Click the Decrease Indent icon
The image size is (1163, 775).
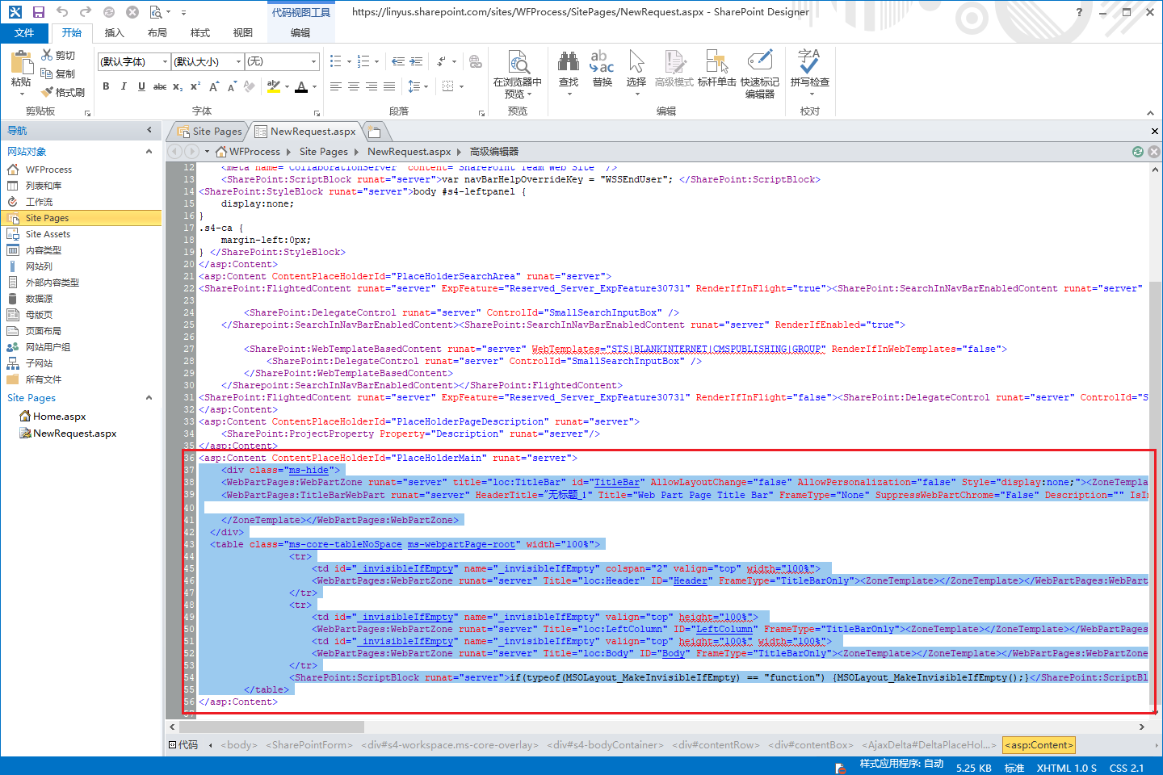(398, 61)
